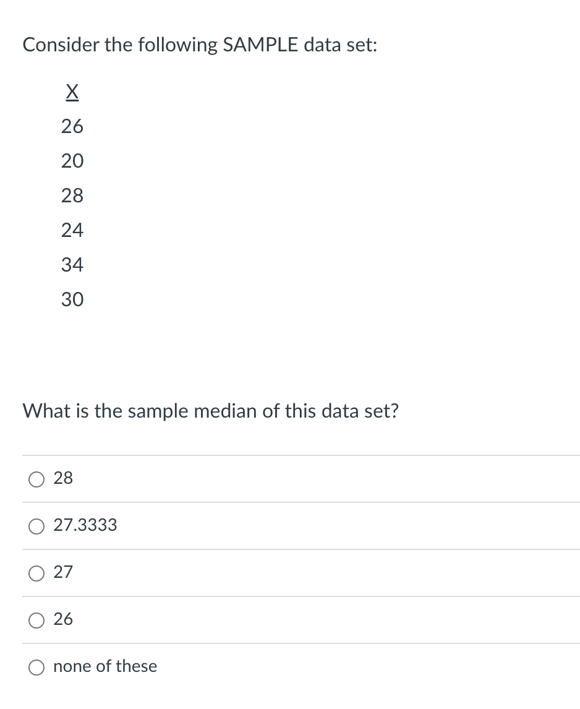The height and width of the screenshot is (709, 580).
Task: Click the answer label 26
Action: (62, 620)
